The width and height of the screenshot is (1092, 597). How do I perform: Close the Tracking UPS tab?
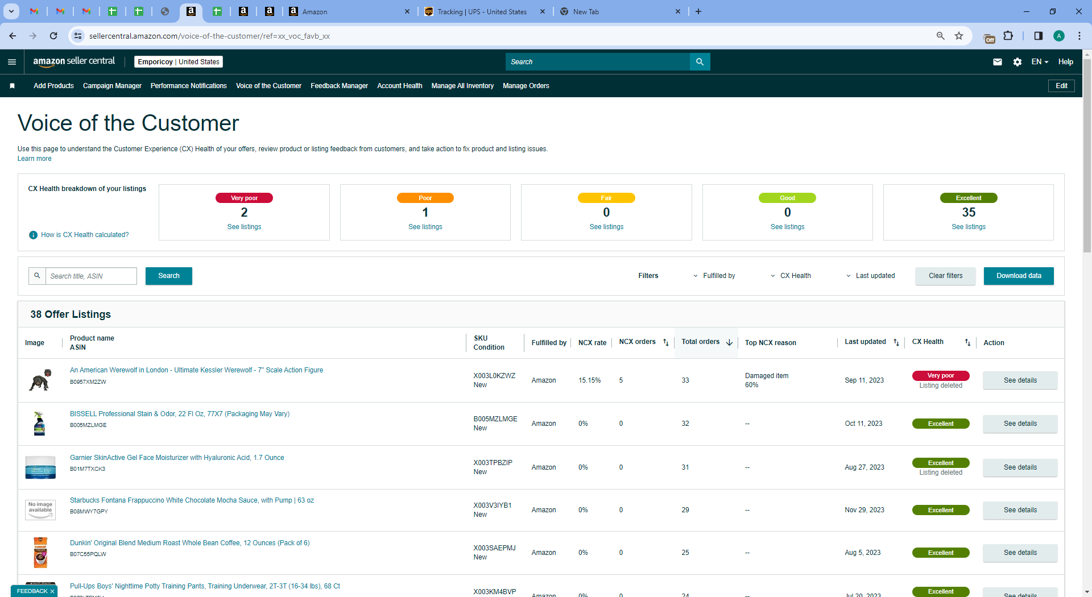click(543, 11)
